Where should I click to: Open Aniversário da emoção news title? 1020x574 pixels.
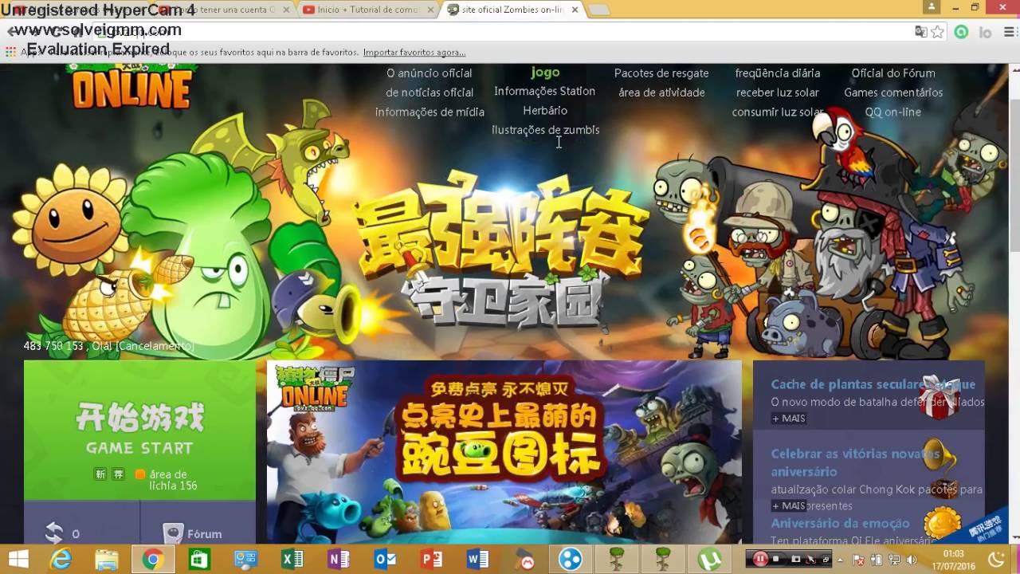pyautogui.click(x=840, y=523)
